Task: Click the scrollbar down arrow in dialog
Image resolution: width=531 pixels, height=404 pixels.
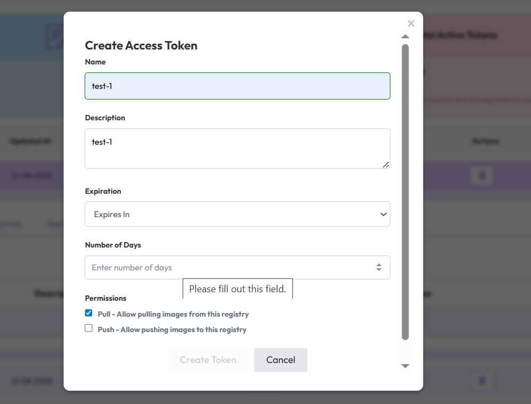Action: pyautogui.click(x=405, y=366)
